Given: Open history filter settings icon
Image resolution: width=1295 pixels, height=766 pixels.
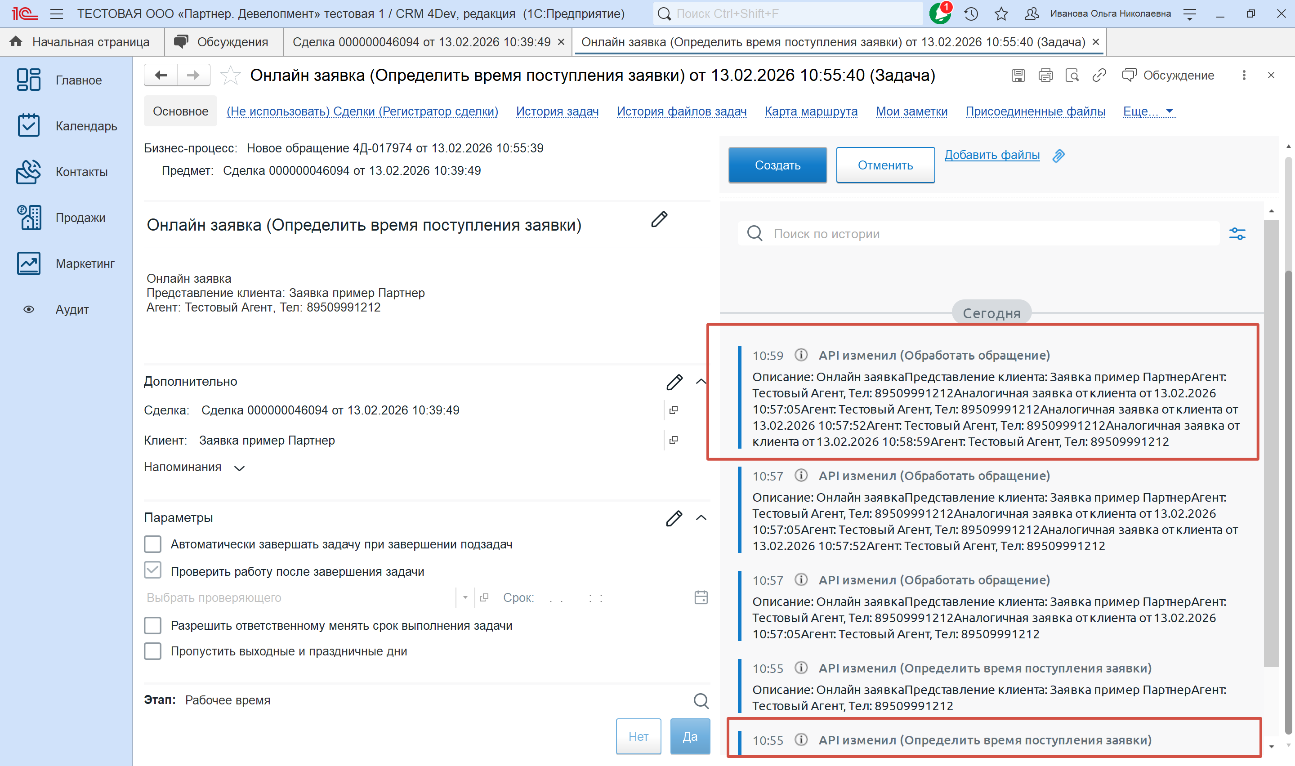Looking at the screenshot, I should point(1237,234).
